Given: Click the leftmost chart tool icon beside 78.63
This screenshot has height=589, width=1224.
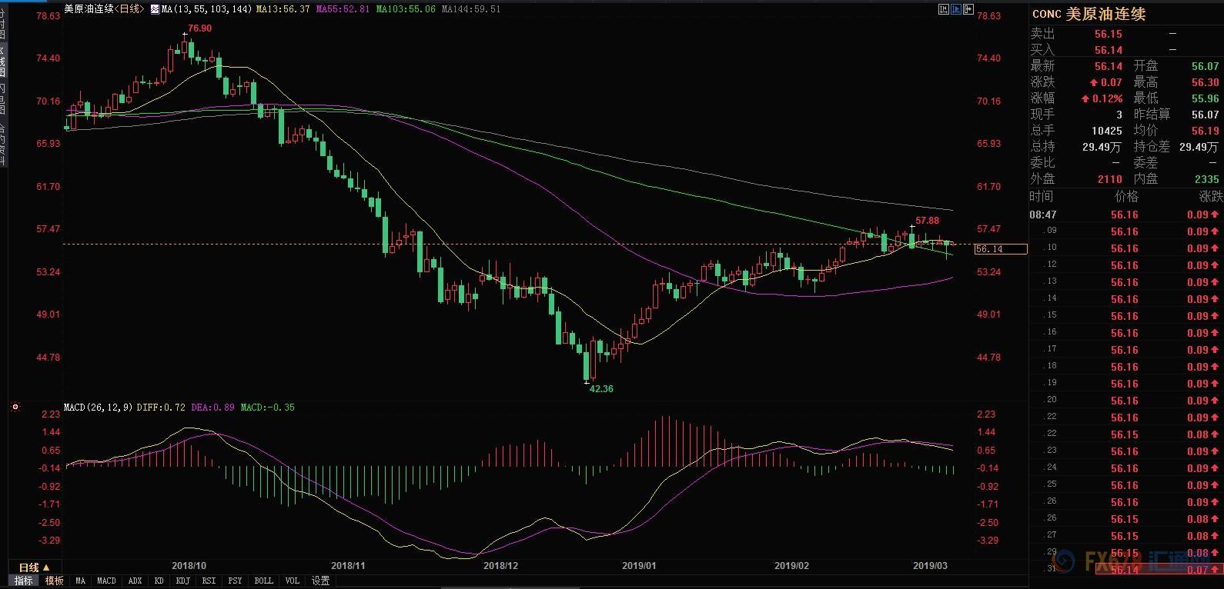Looking at the screenshot, I should tap(944, 9).
